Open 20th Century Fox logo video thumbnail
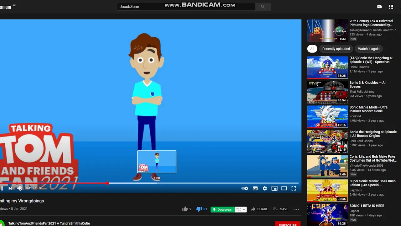The height and width of the screenshot is (226, 401). pyautogui.click(x=327, y=31)
